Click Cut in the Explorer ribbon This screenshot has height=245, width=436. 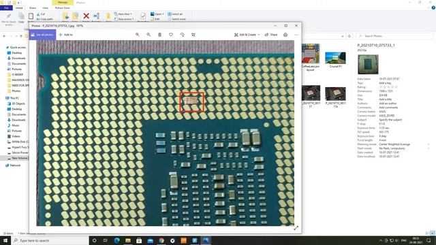tap(41, 14)
